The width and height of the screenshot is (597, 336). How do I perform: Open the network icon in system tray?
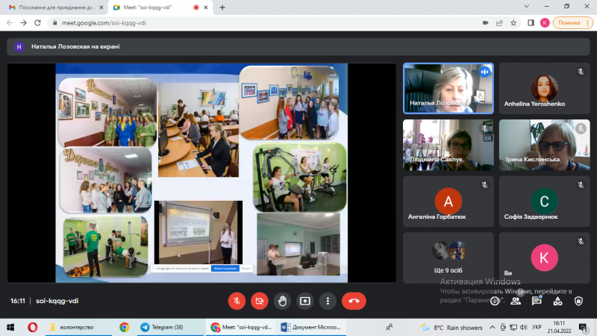(513, 327)
